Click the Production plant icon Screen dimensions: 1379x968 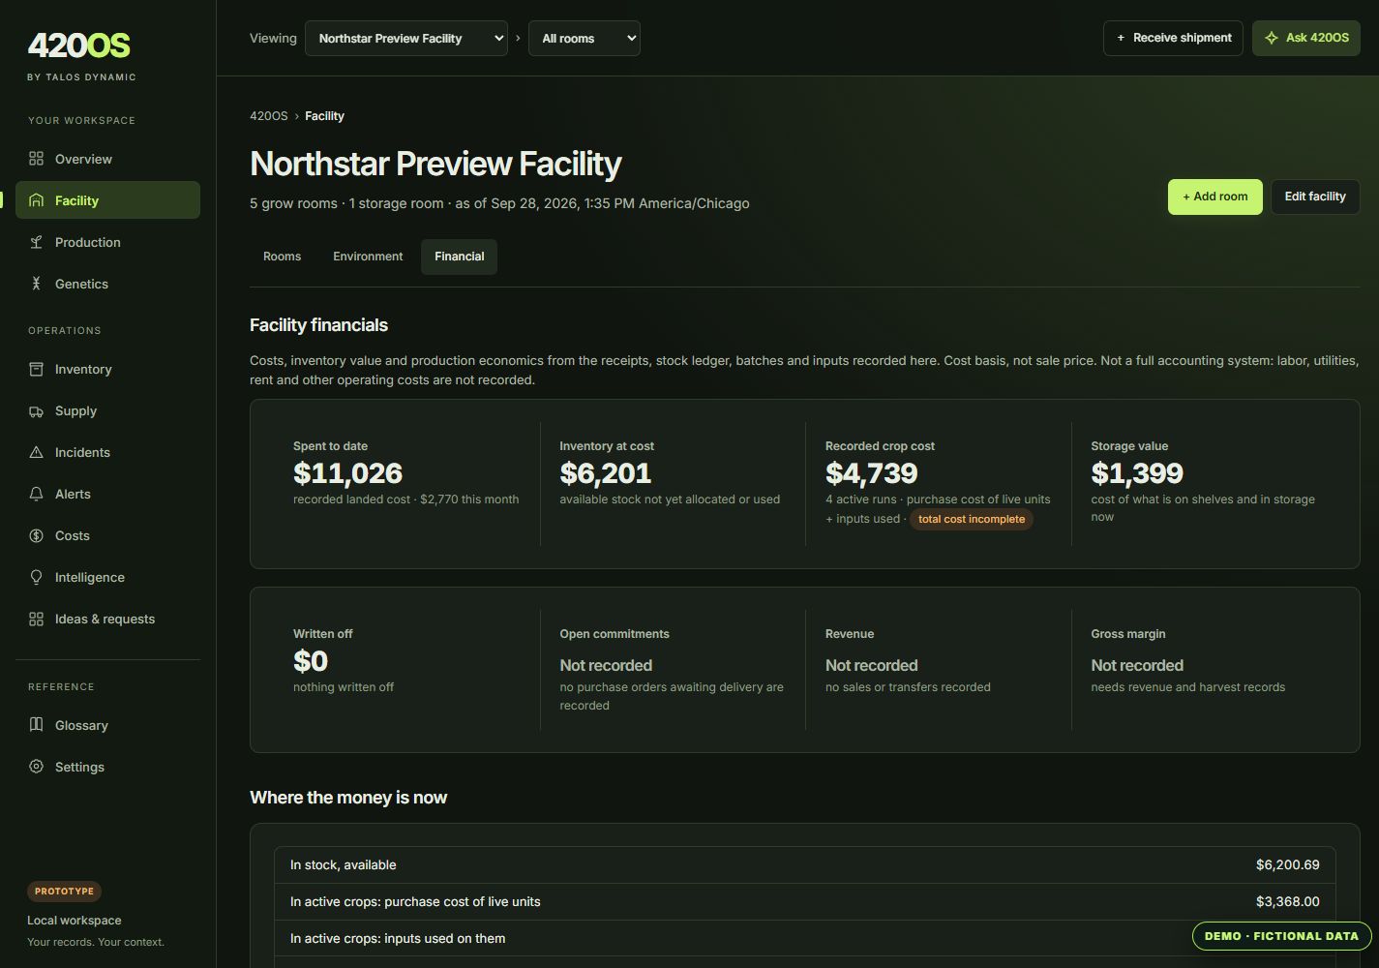(36, 242)
